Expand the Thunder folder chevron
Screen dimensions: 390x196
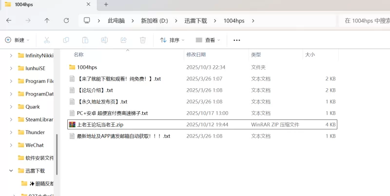[x=11, y=132]
